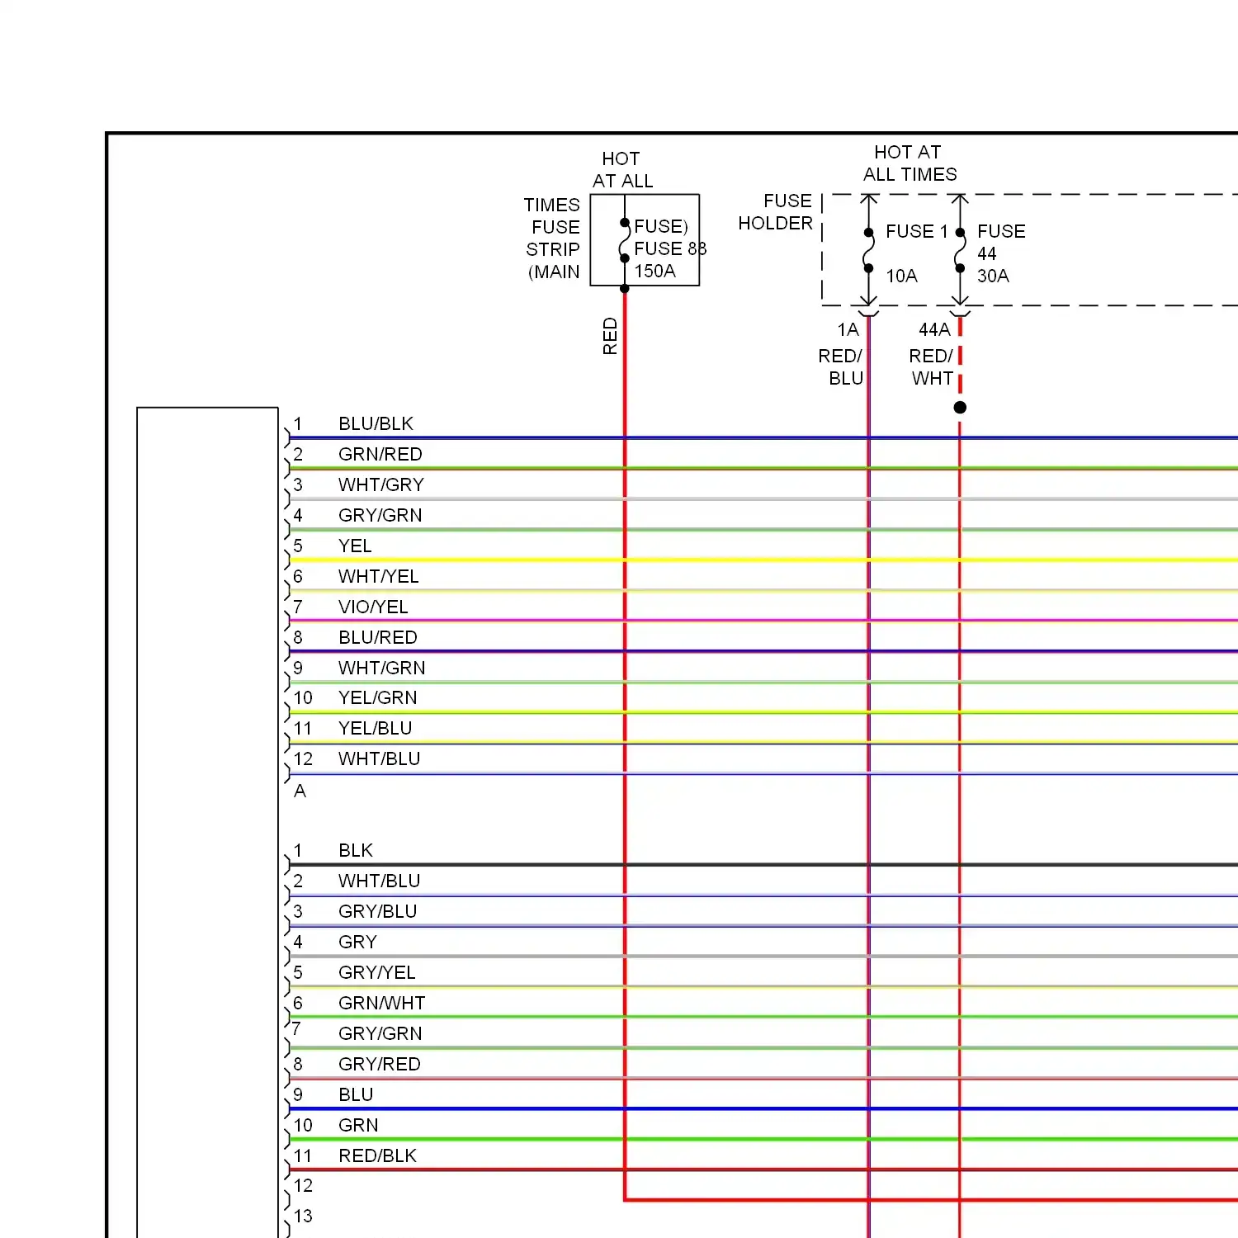Select the GRY/BLU wire label
This screenshot has width=1238, height=1238.
point(377,911)
